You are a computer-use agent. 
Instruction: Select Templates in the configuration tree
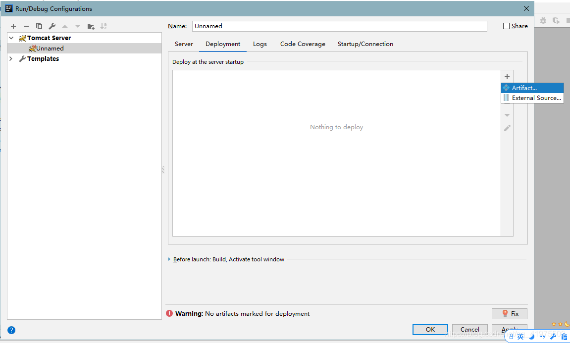pyautogui.click(x=43, y=58)
